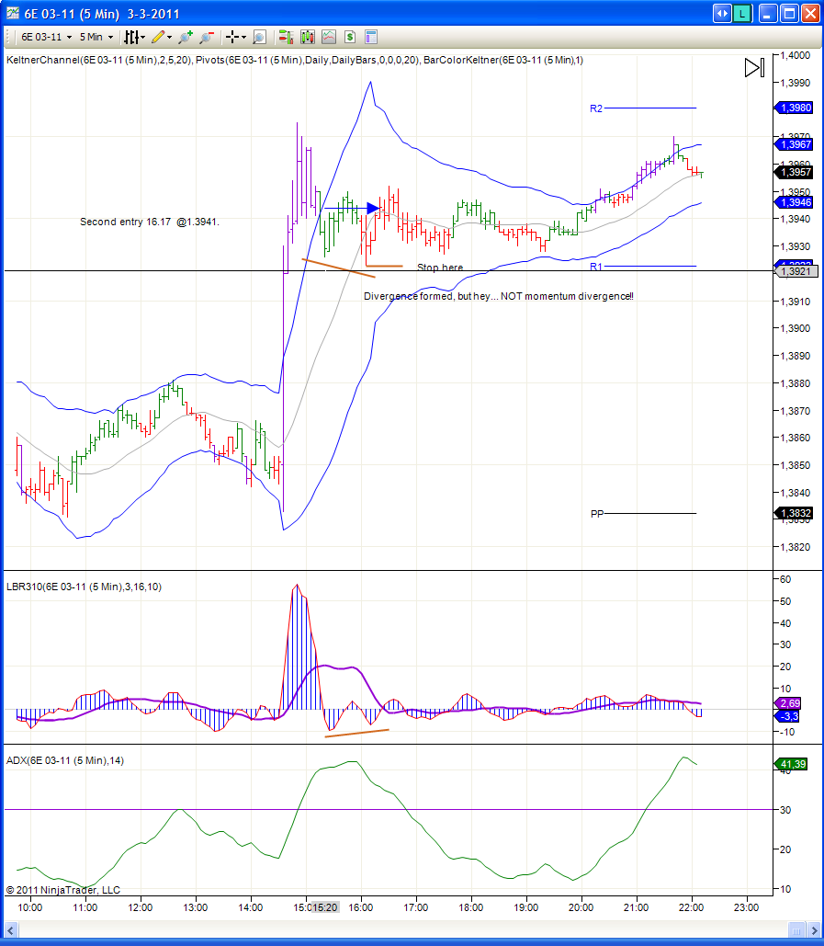Screen dimensions: 824x946
Task: Click the Zoom In magnifier icon
Action: pos(186,37)
